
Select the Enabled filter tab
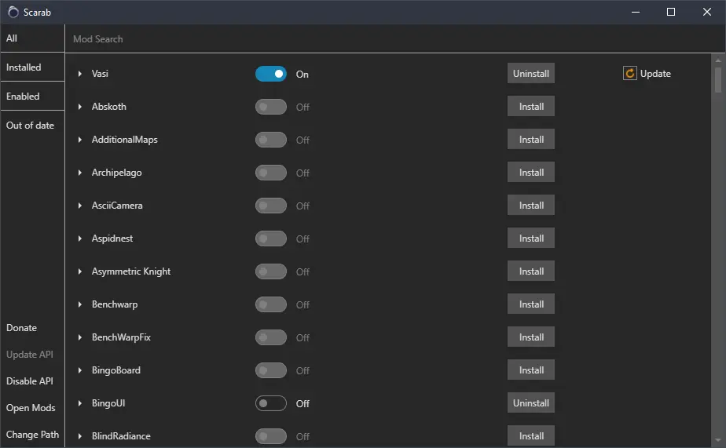tap(31, 97)
